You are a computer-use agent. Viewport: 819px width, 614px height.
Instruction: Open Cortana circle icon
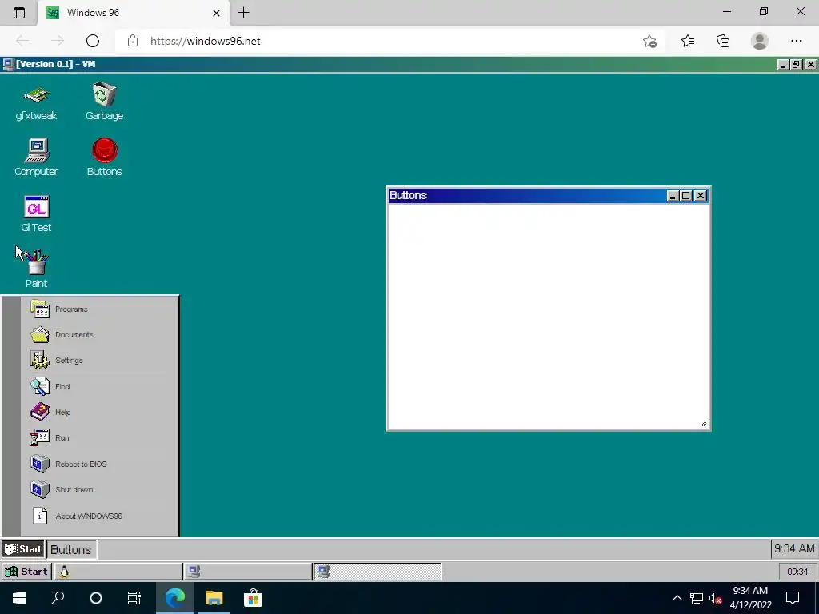[x=96, y=598]
